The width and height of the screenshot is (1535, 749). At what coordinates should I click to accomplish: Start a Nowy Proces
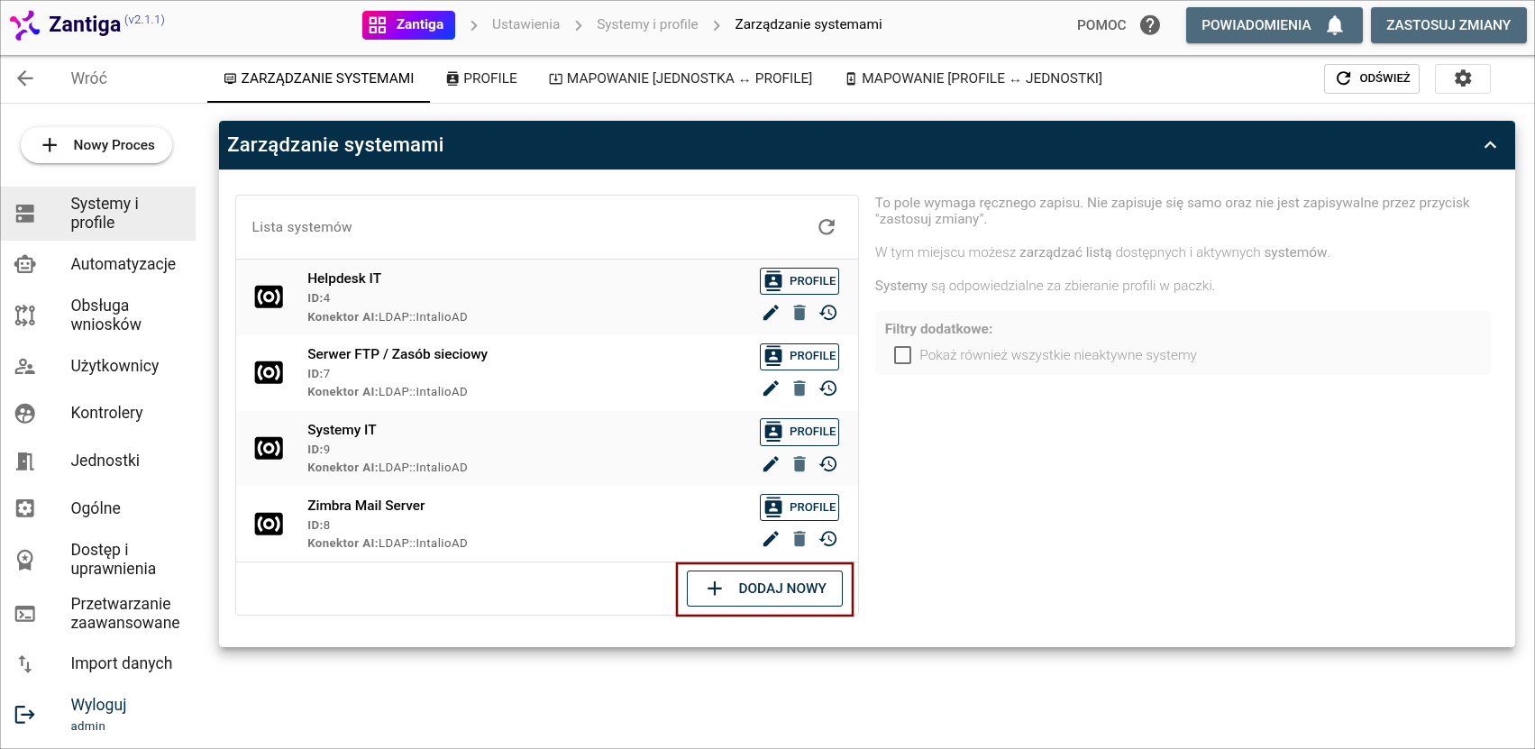coord(96,145)
